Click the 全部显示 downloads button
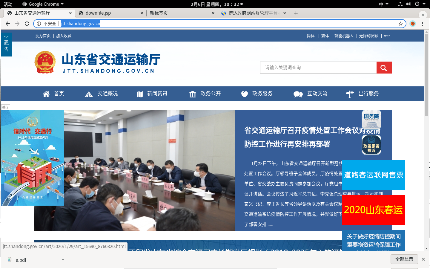430x269 pixels. tap(404, 259)
